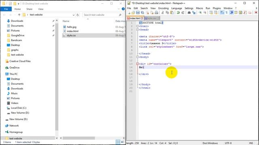Image resolution: width=259 pixels, height=145 pixels.
Task: Close the index.html tab with its X
Action: [x=142, y=18]
